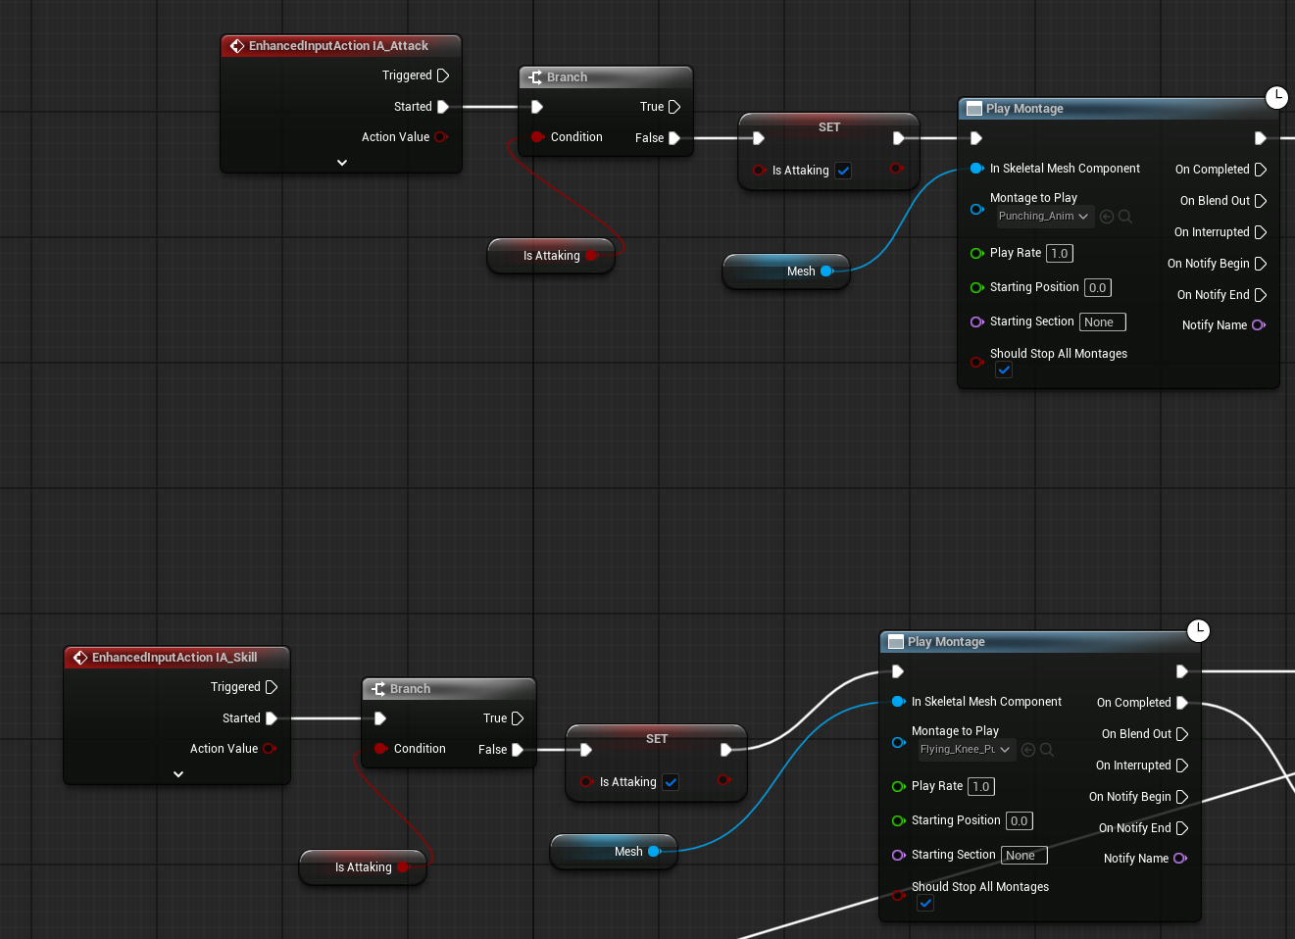The height and width of the screenshot is (939, 1295).
Task: Toggle Should Stop All Montages on upper Play Montage
Action: 1004,370
